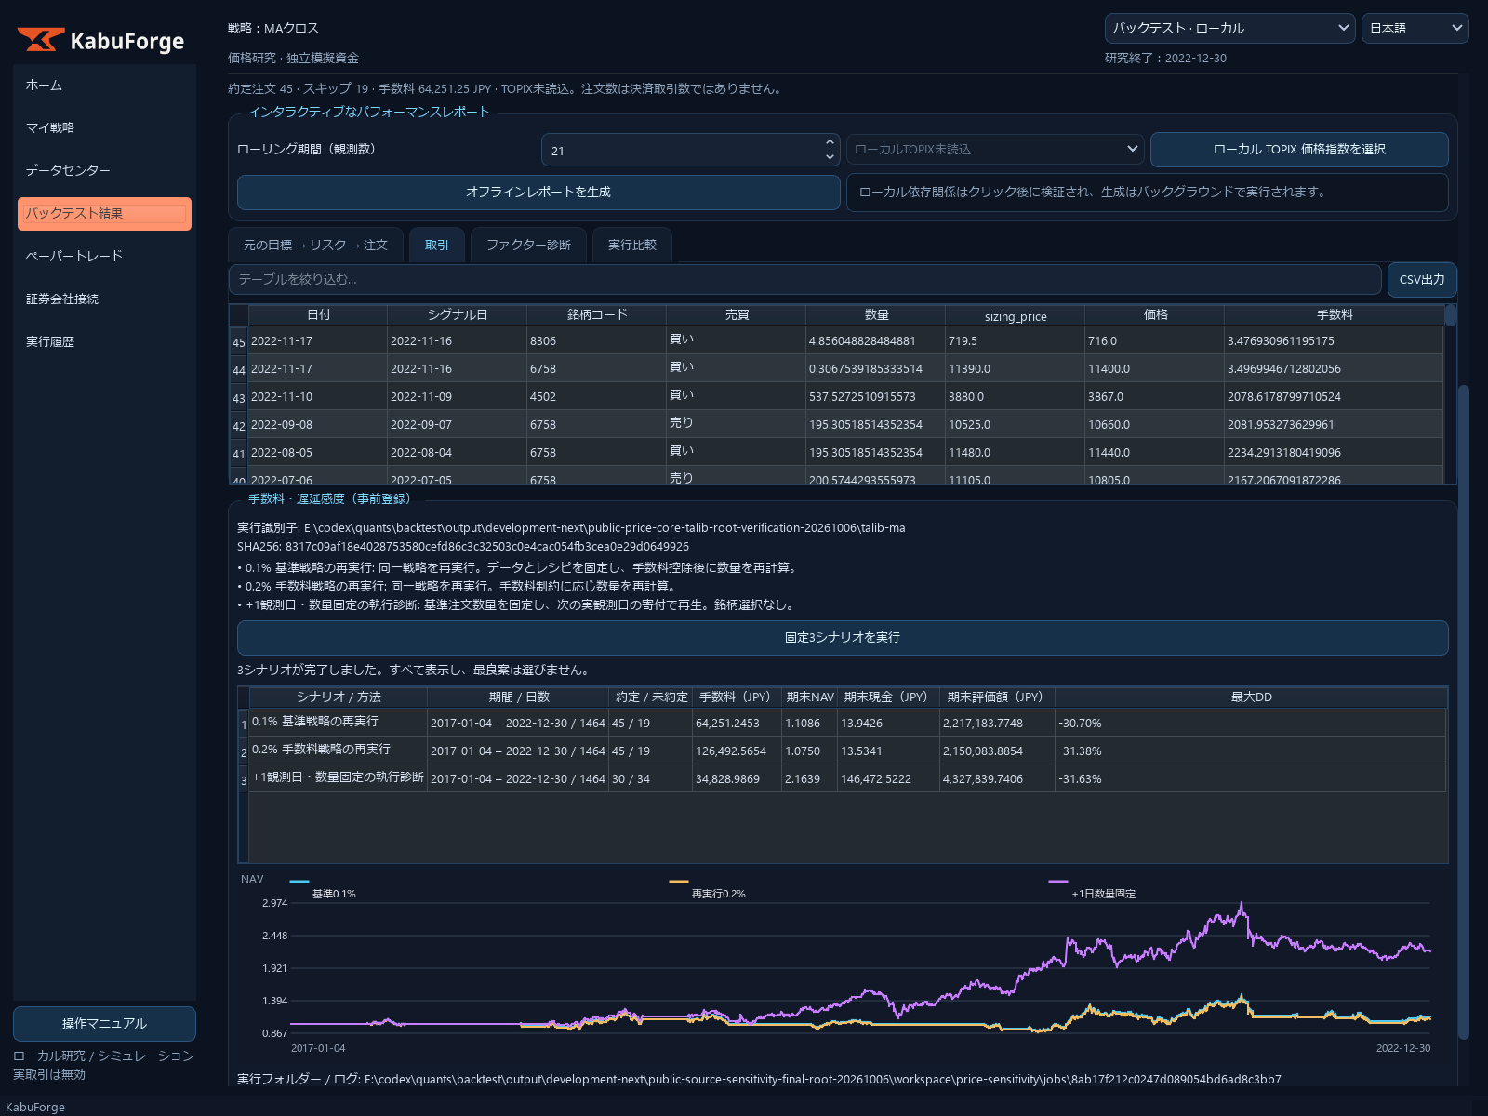Toggle the 基準0.1% chart legend swatch
The width and height of the screenshot is (1488, 1116).
[x=299, y=882]
